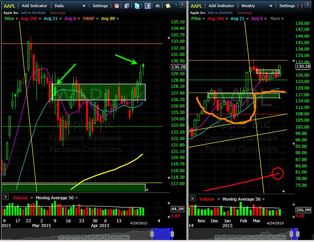
Task: Select the 6M range button on daily chart
Action: pos(84,237)
